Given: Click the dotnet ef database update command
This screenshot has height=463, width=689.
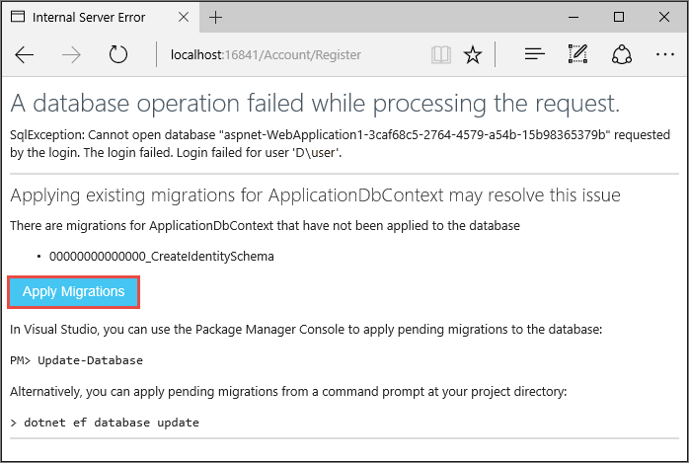Looking at the screenshot, I should tap(111, 423).
